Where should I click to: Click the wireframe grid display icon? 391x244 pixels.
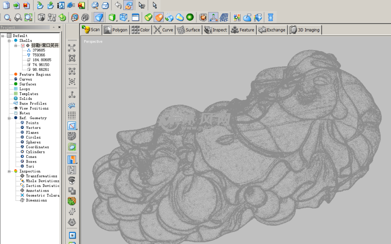click(x=224, y=17)
